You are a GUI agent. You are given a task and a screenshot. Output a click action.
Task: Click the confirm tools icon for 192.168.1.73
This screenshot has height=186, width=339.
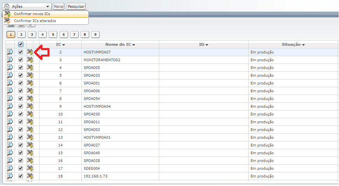tap(30, 176)
